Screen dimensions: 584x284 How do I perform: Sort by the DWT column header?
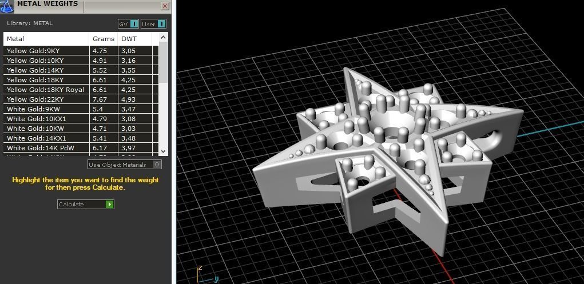tap(135, 39)
